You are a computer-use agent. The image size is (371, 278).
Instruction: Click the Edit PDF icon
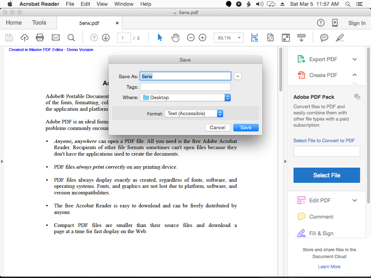[x=301, y=200]
